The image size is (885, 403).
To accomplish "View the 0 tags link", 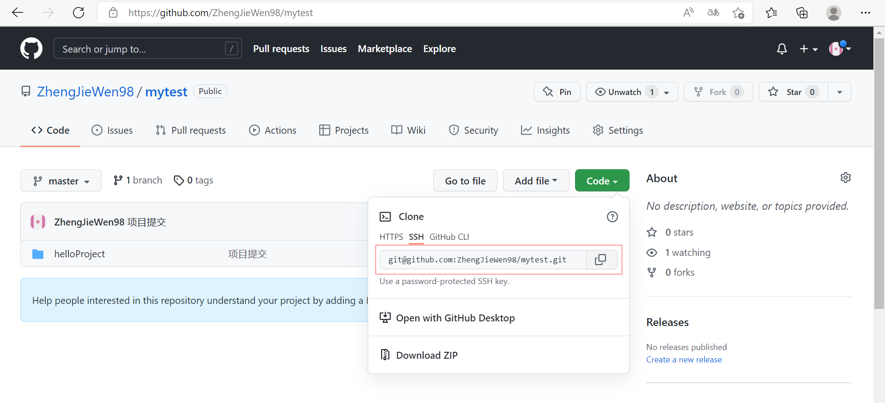I will click(x=193, y=180).
